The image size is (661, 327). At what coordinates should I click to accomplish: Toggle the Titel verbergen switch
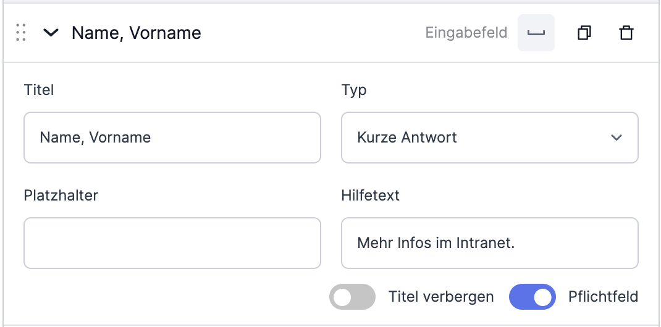[x=352, y=297]
